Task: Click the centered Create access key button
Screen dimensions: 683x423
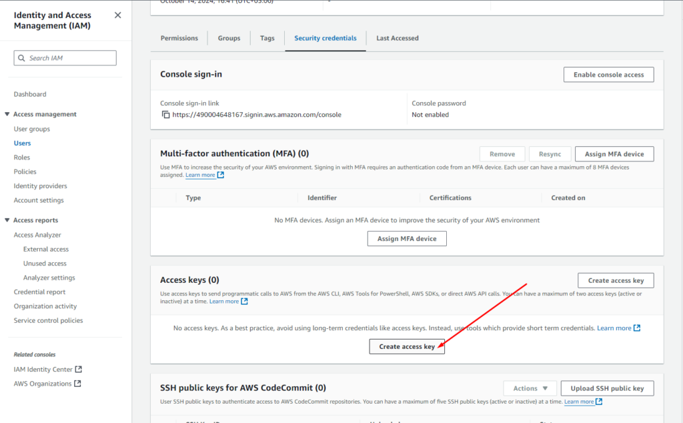Action: coord(407,347)
